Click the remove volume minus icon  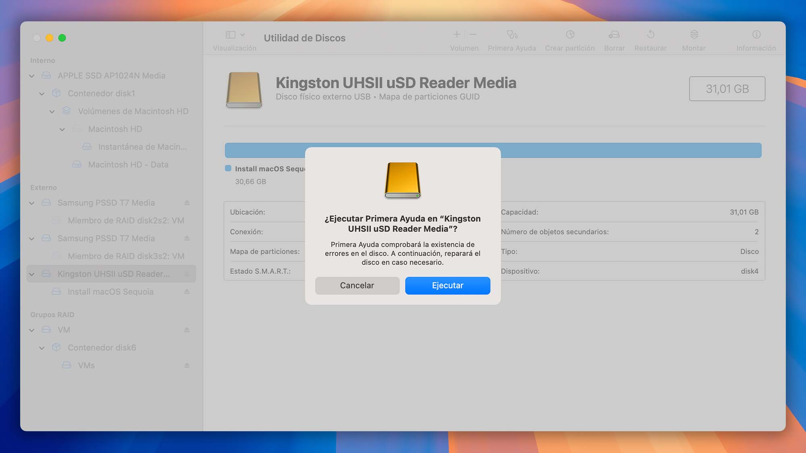pos(473,35)
